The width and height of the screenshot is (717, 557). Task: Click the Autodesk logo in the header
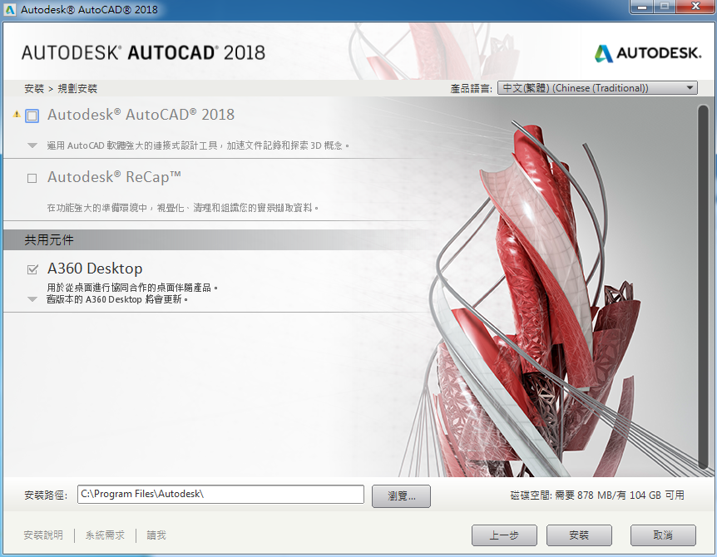pyautogui.click(x=647, y=53)
